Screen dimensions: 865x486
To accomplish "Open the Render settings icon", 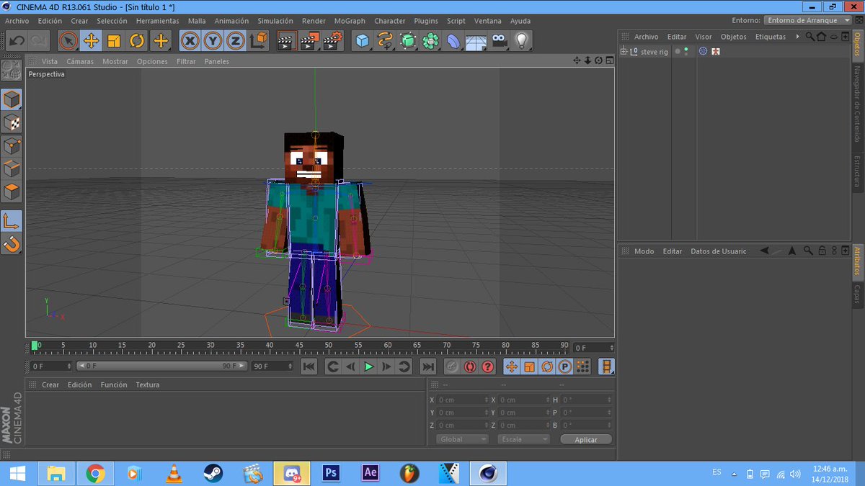I will (332, 41).
